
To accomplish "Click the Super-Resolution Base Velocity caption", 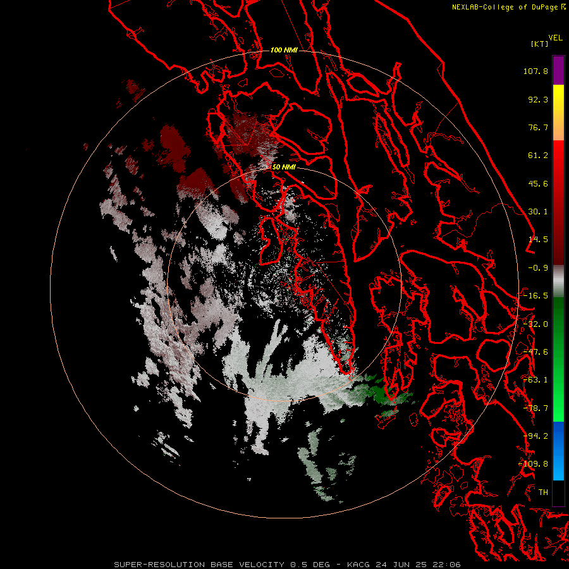I will [x=287, y=565].
